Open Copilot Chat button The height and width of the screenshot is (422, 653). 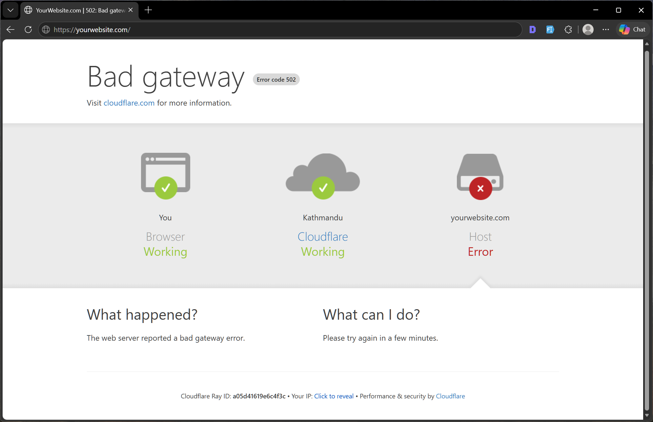click(633, 30)
